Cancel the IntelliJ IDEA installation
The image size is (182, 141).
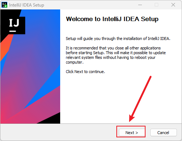click(163, 133)
